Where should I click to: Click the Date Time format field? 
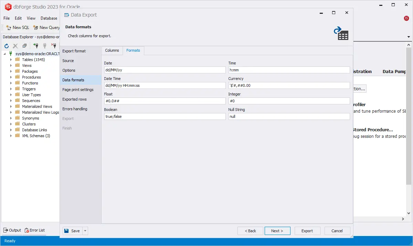coord(165,85)
